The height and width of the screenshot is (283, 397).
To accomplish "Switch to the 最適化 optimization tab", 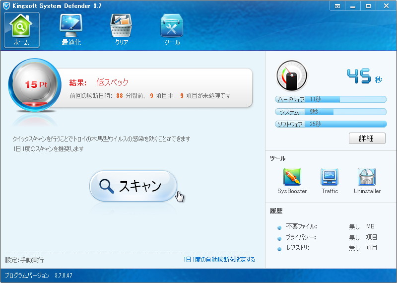I will tap(71, 30).
